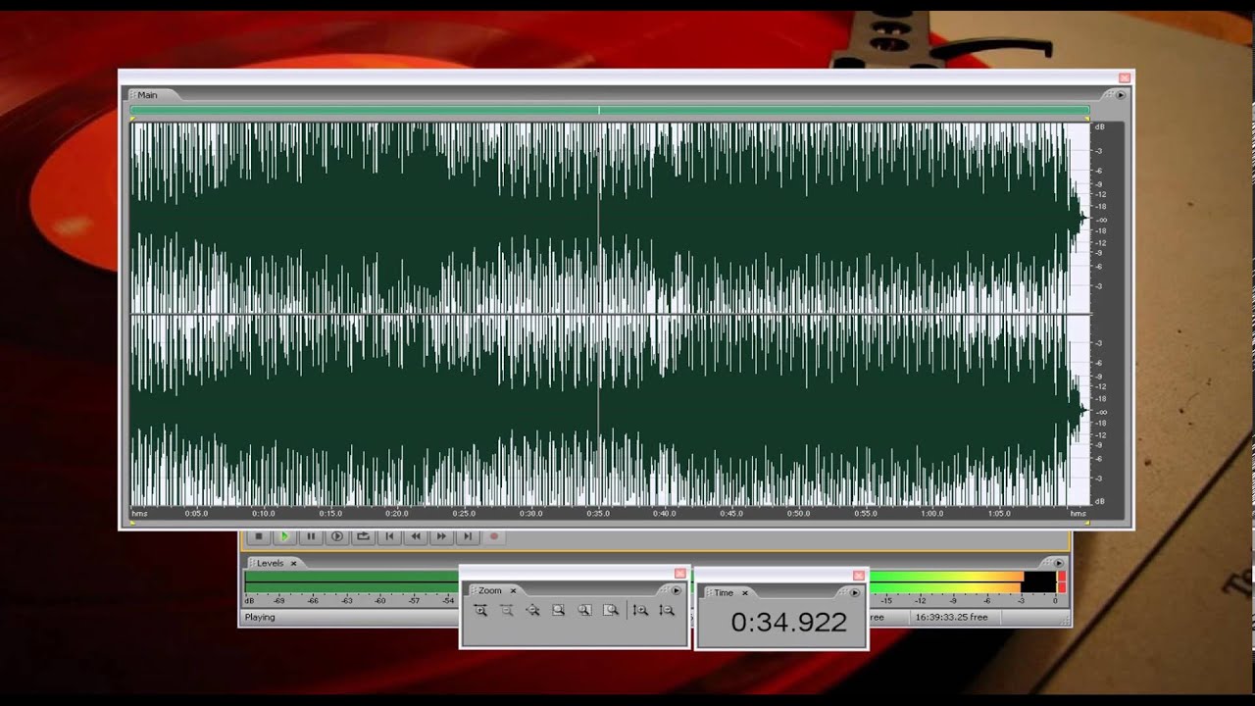Pause the audio playback
The height and width of the screenshot is (706, 1255).
pos(311,536)
